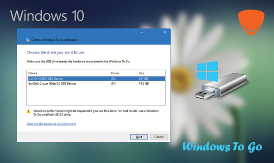Select the ADATA HD650 USB Device row
This screenshot has height=163, width=274.
(96, 79)
